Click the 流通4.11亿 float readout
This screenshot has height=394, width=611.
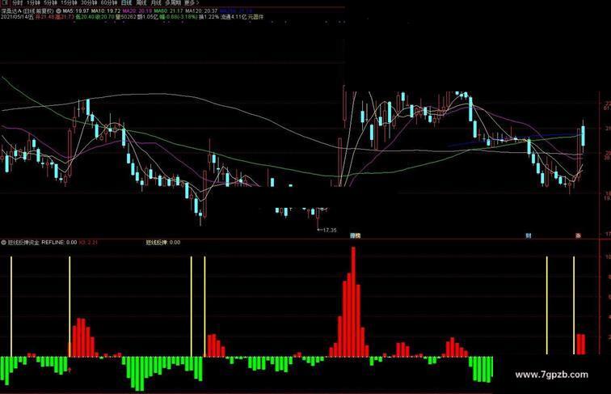(234, 17)
